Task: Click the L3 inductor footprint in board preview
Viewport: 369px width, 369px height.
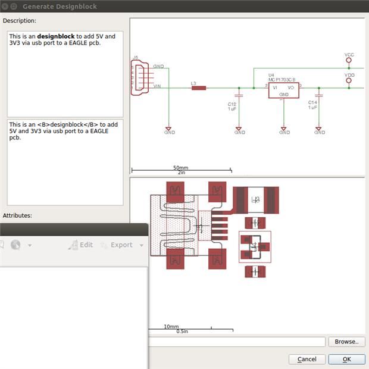Action: pyautogui.click(x=255, y=199)
